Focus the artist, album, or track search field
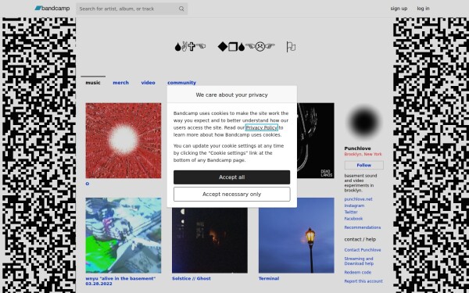 (131, 9)
